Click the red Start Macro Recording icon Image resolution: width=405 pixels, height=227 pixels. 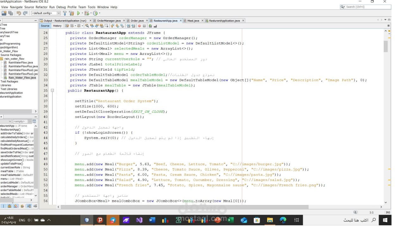click(140, 26)
